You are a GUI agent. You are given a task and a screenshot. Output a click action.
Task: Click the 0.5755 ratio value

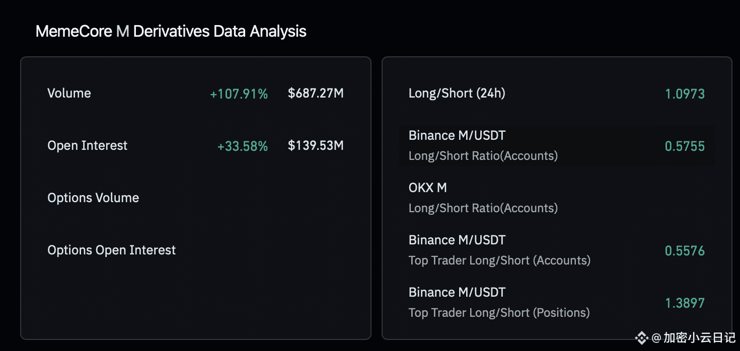click(685, 146)
